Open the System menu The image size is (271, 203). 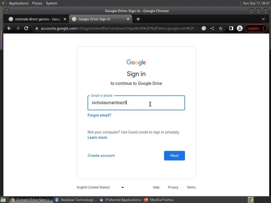52,3
